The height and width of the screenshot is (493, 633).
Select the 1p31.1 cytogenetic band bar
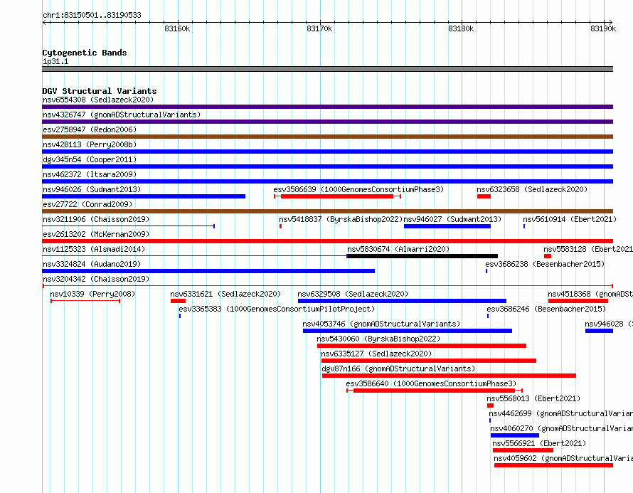[x=327, y=69]
